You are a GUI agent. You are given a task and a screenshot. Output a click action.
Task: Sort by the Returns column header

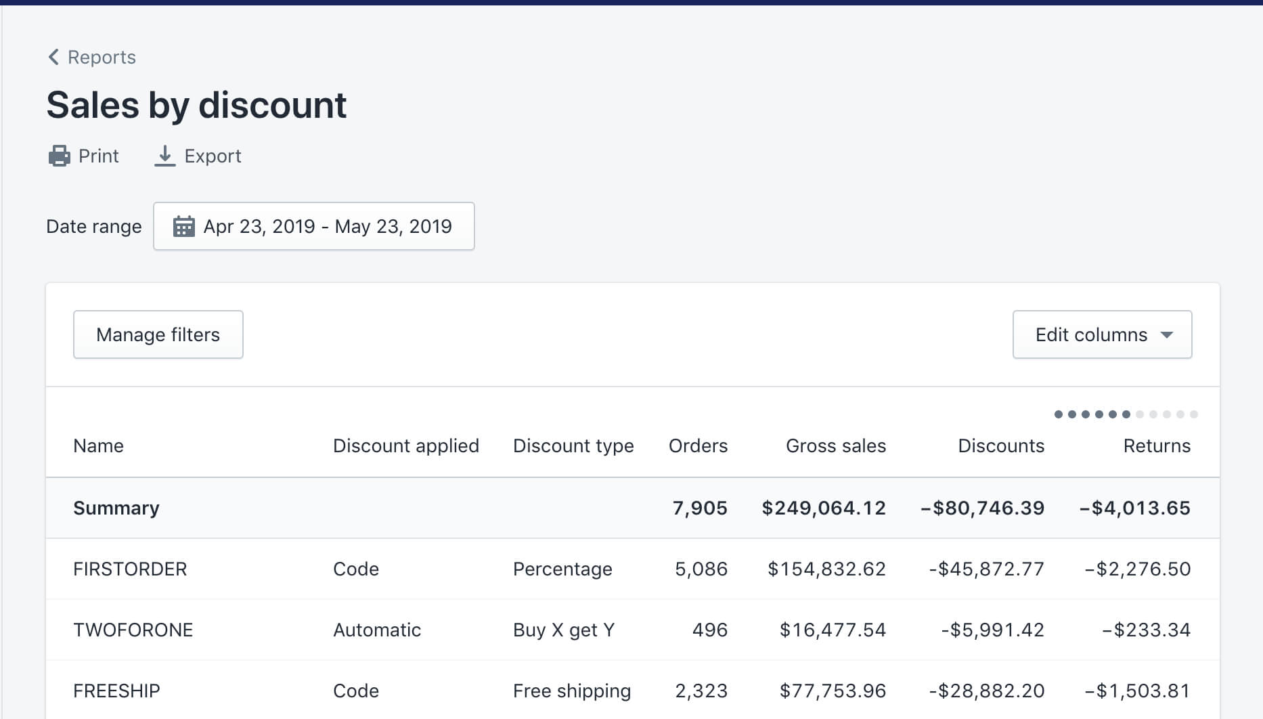1157,445
